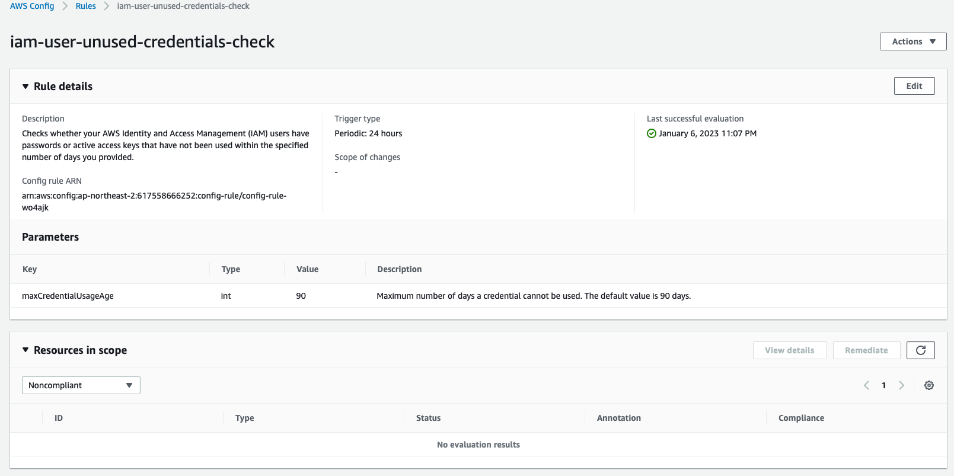Click the resources Type column header
The image size is (954, 476).
point(244,418)
